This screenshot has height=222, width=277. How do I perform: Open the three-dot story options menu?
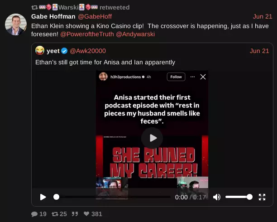point(192,77)
